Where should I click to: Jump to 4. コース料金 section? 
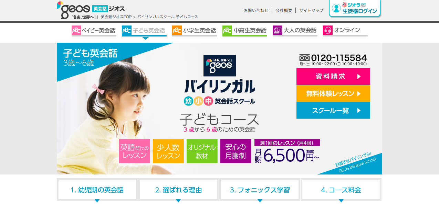coord(341,190)
